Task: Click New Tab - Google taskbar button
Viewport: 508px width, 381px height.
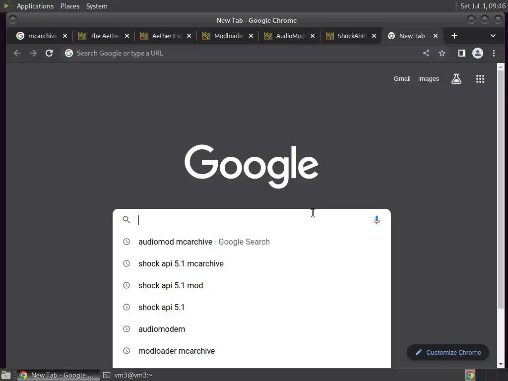Action: pos(59,375)
